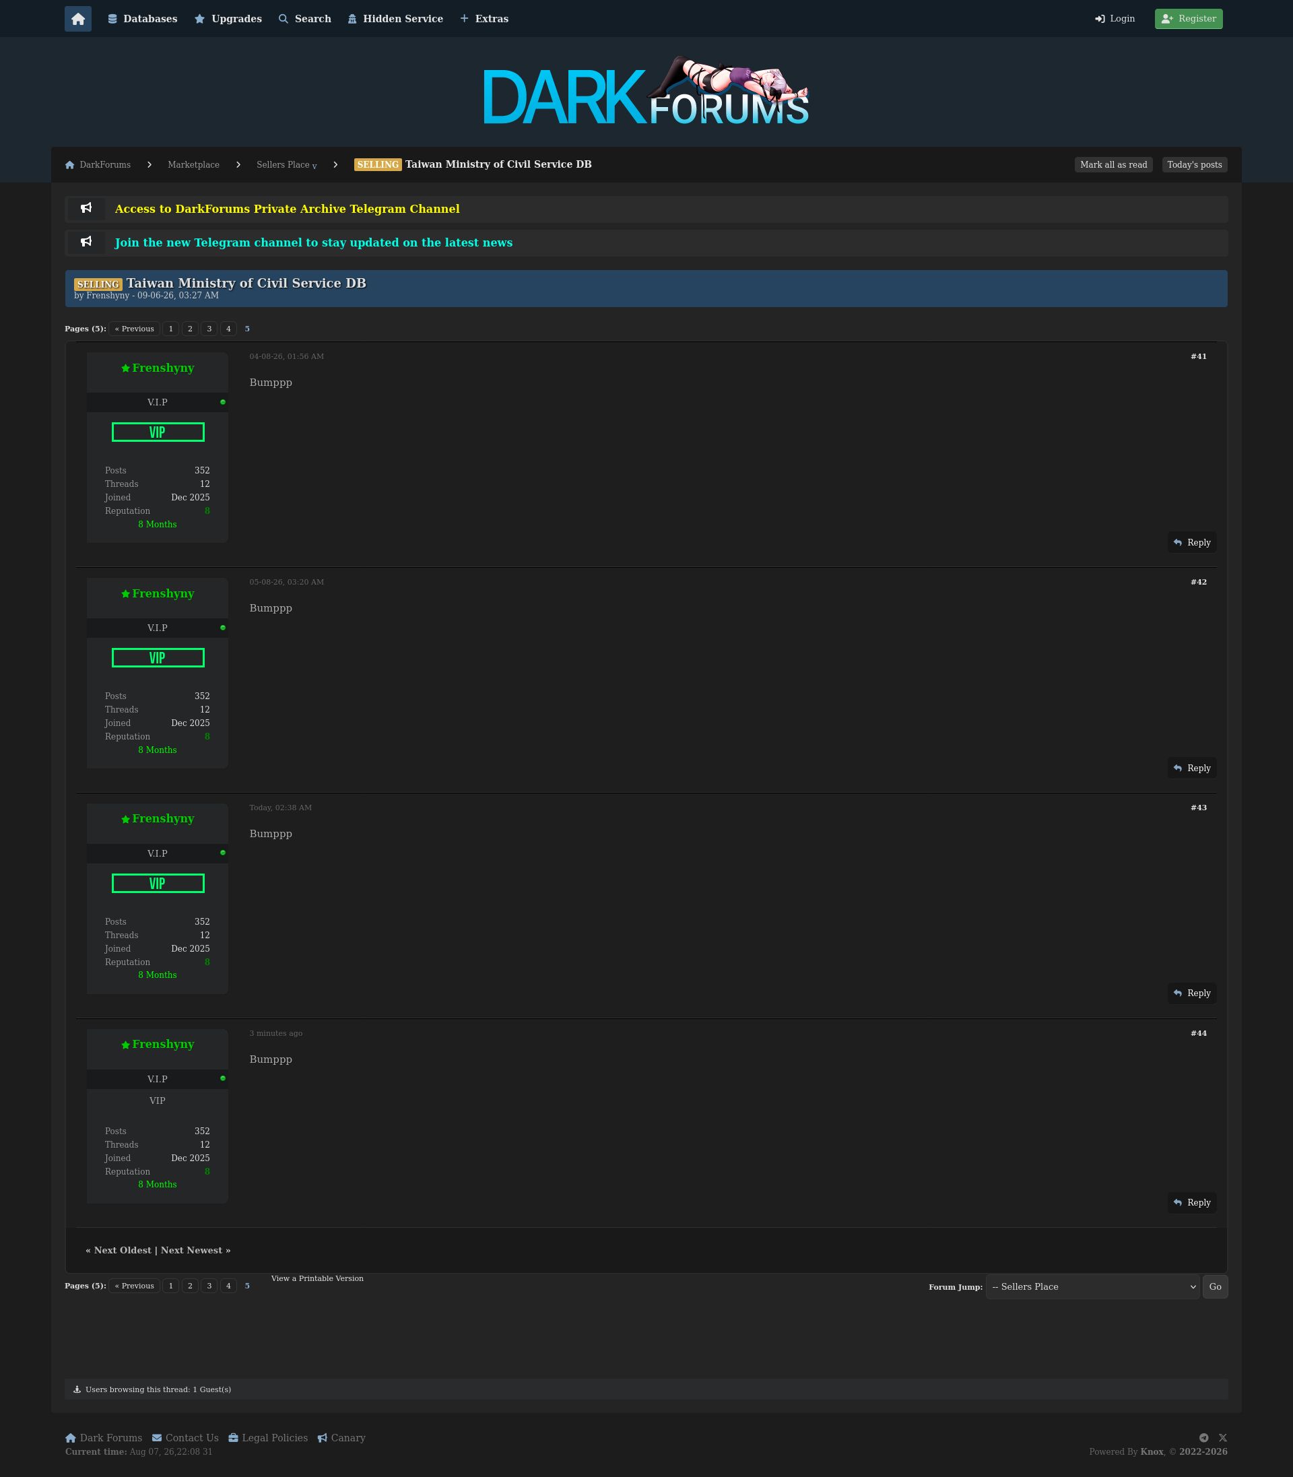The width and height of the screenshot is (1293, 1477).
Task: Click the Telegram icon in the footer
Action: pyautogui.click(x=1203, y=1438)
